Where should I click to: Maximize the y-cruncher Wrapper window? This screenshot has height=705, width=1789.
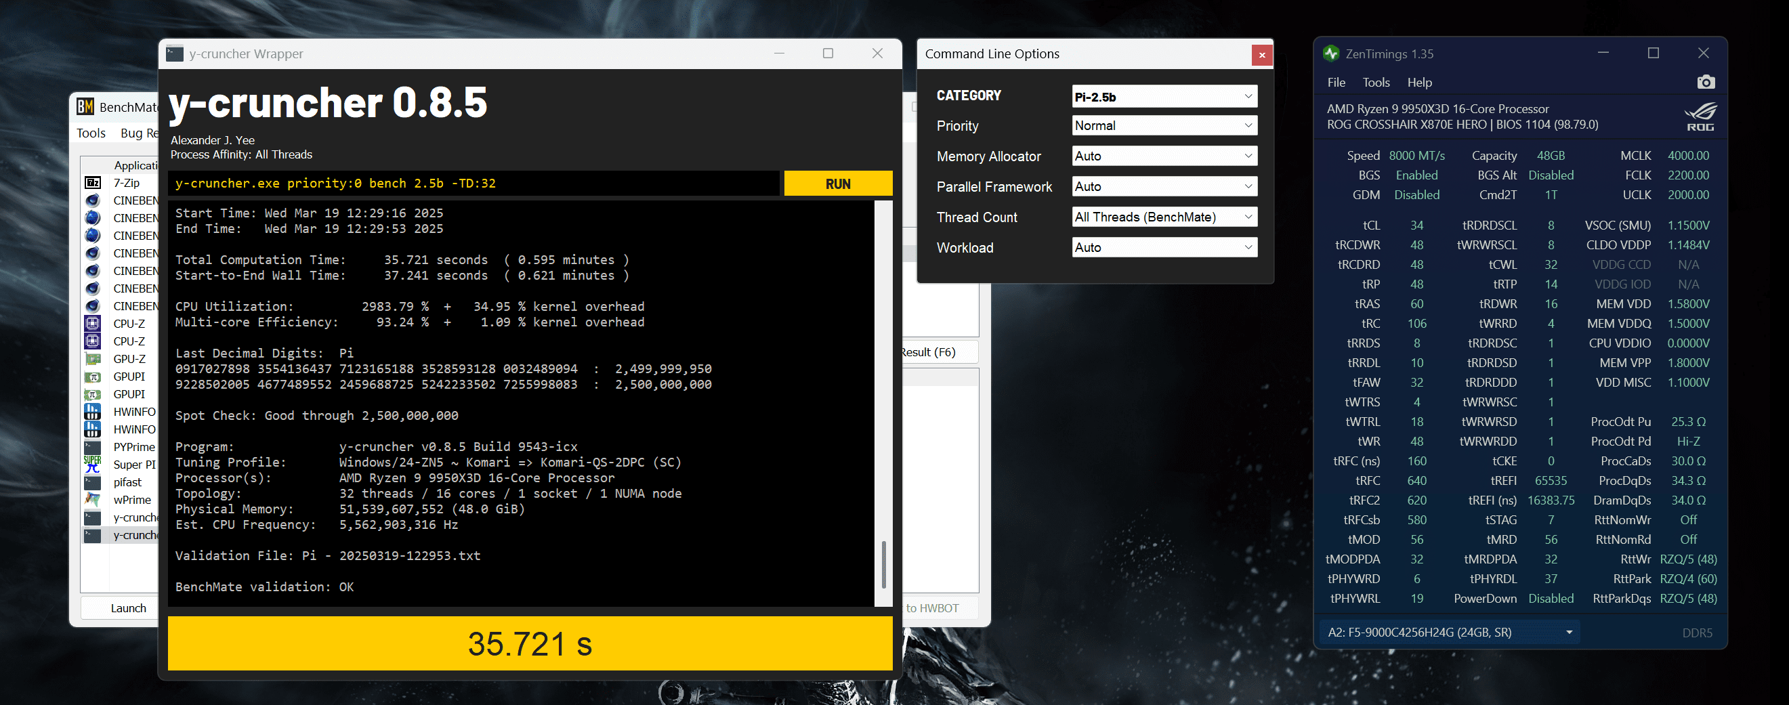pyautogui.click(x=828, y=54)
